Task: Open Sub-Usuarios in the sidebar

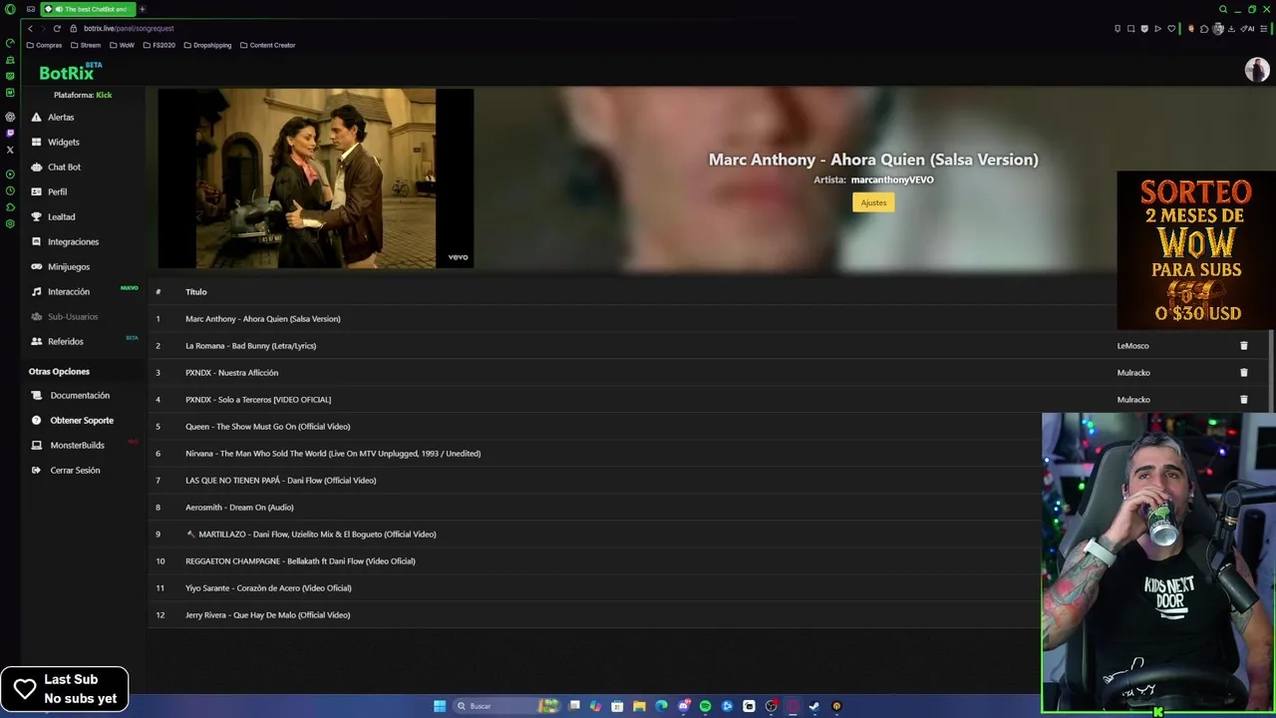Action: point(73,317)
